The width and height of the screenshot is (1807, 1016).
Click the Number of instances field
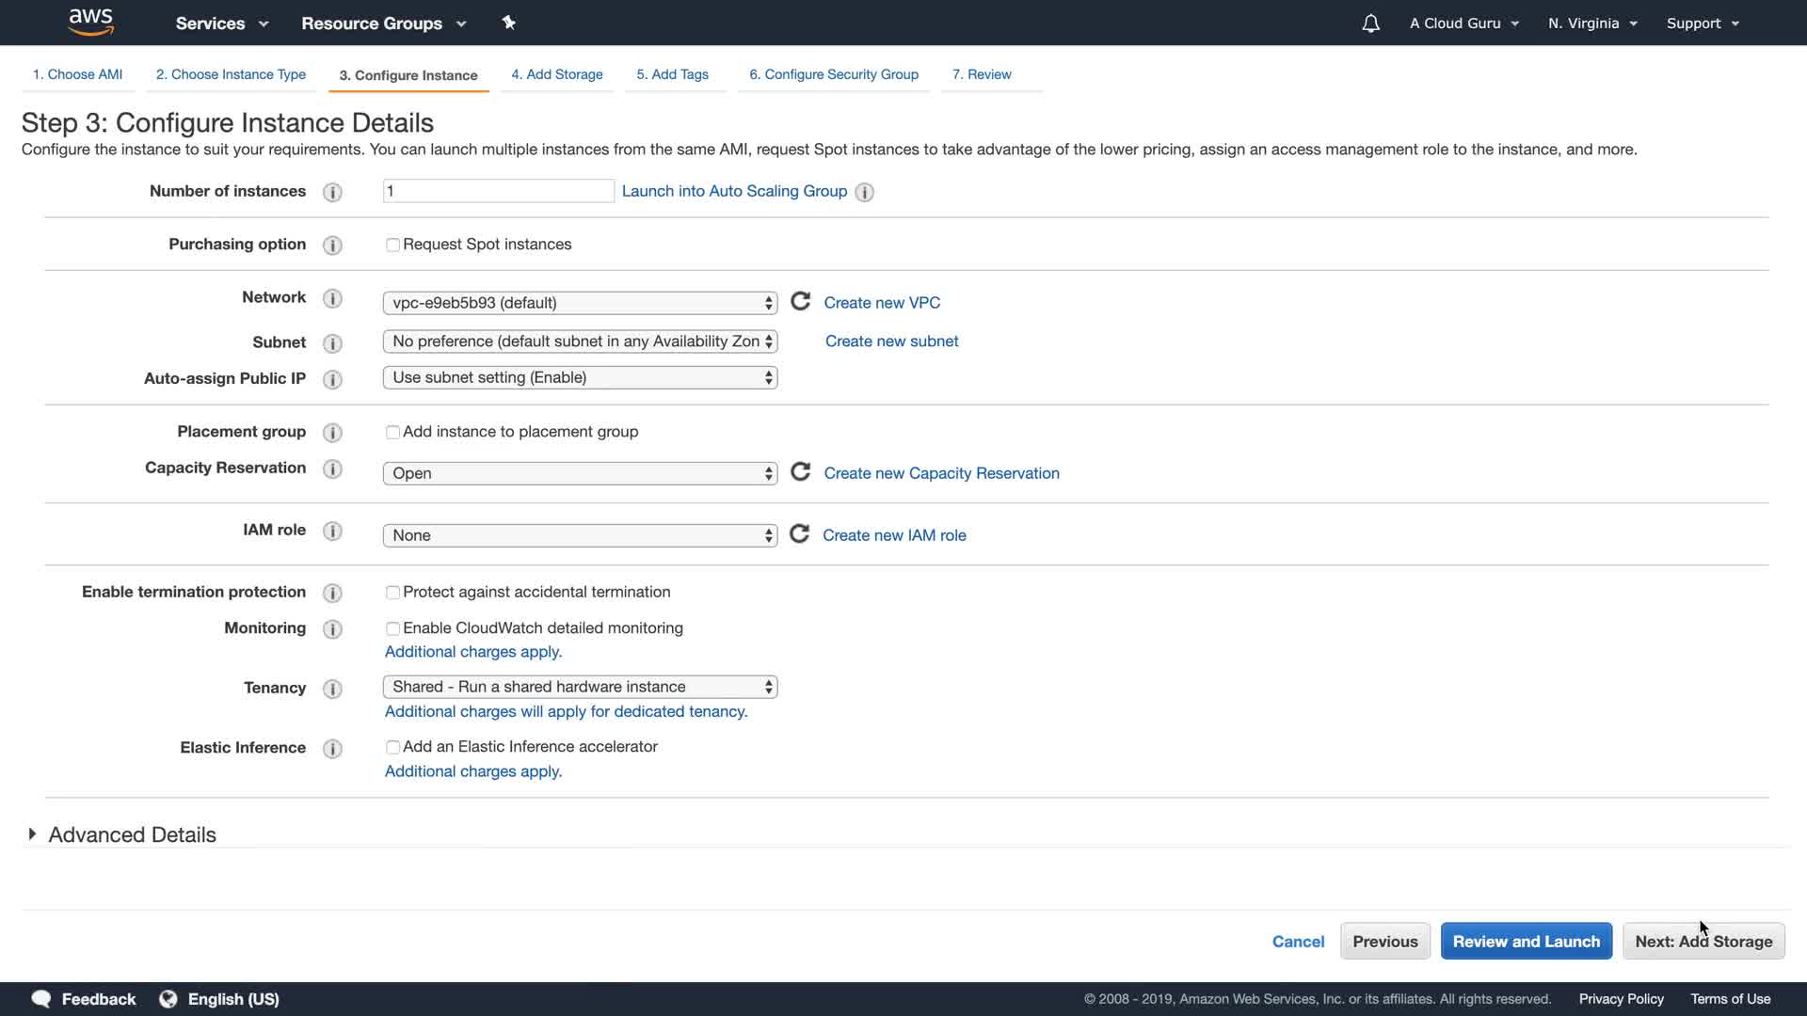click(x=498, y=191)
